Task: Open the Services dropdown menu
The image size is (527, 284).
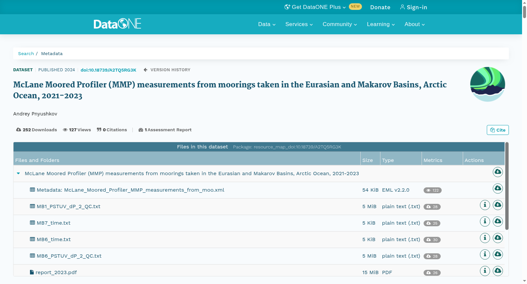Action: 299,24
